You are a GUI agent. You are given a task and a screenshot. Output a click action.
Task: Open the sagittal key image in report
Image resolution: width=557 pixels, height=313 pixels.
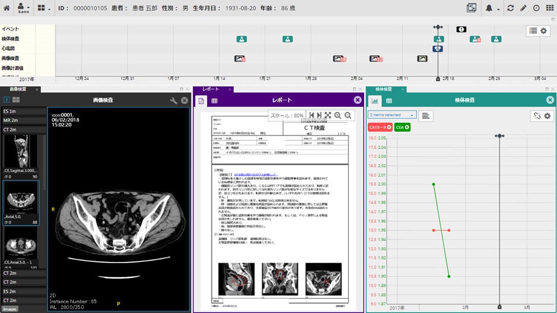pos(236,279)
